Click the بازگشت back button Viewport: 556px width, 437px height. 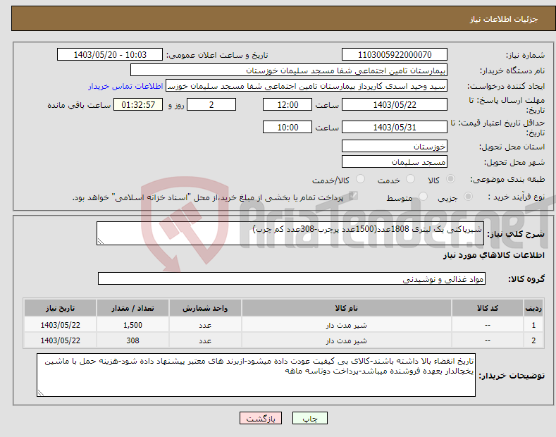pos(261,419)
